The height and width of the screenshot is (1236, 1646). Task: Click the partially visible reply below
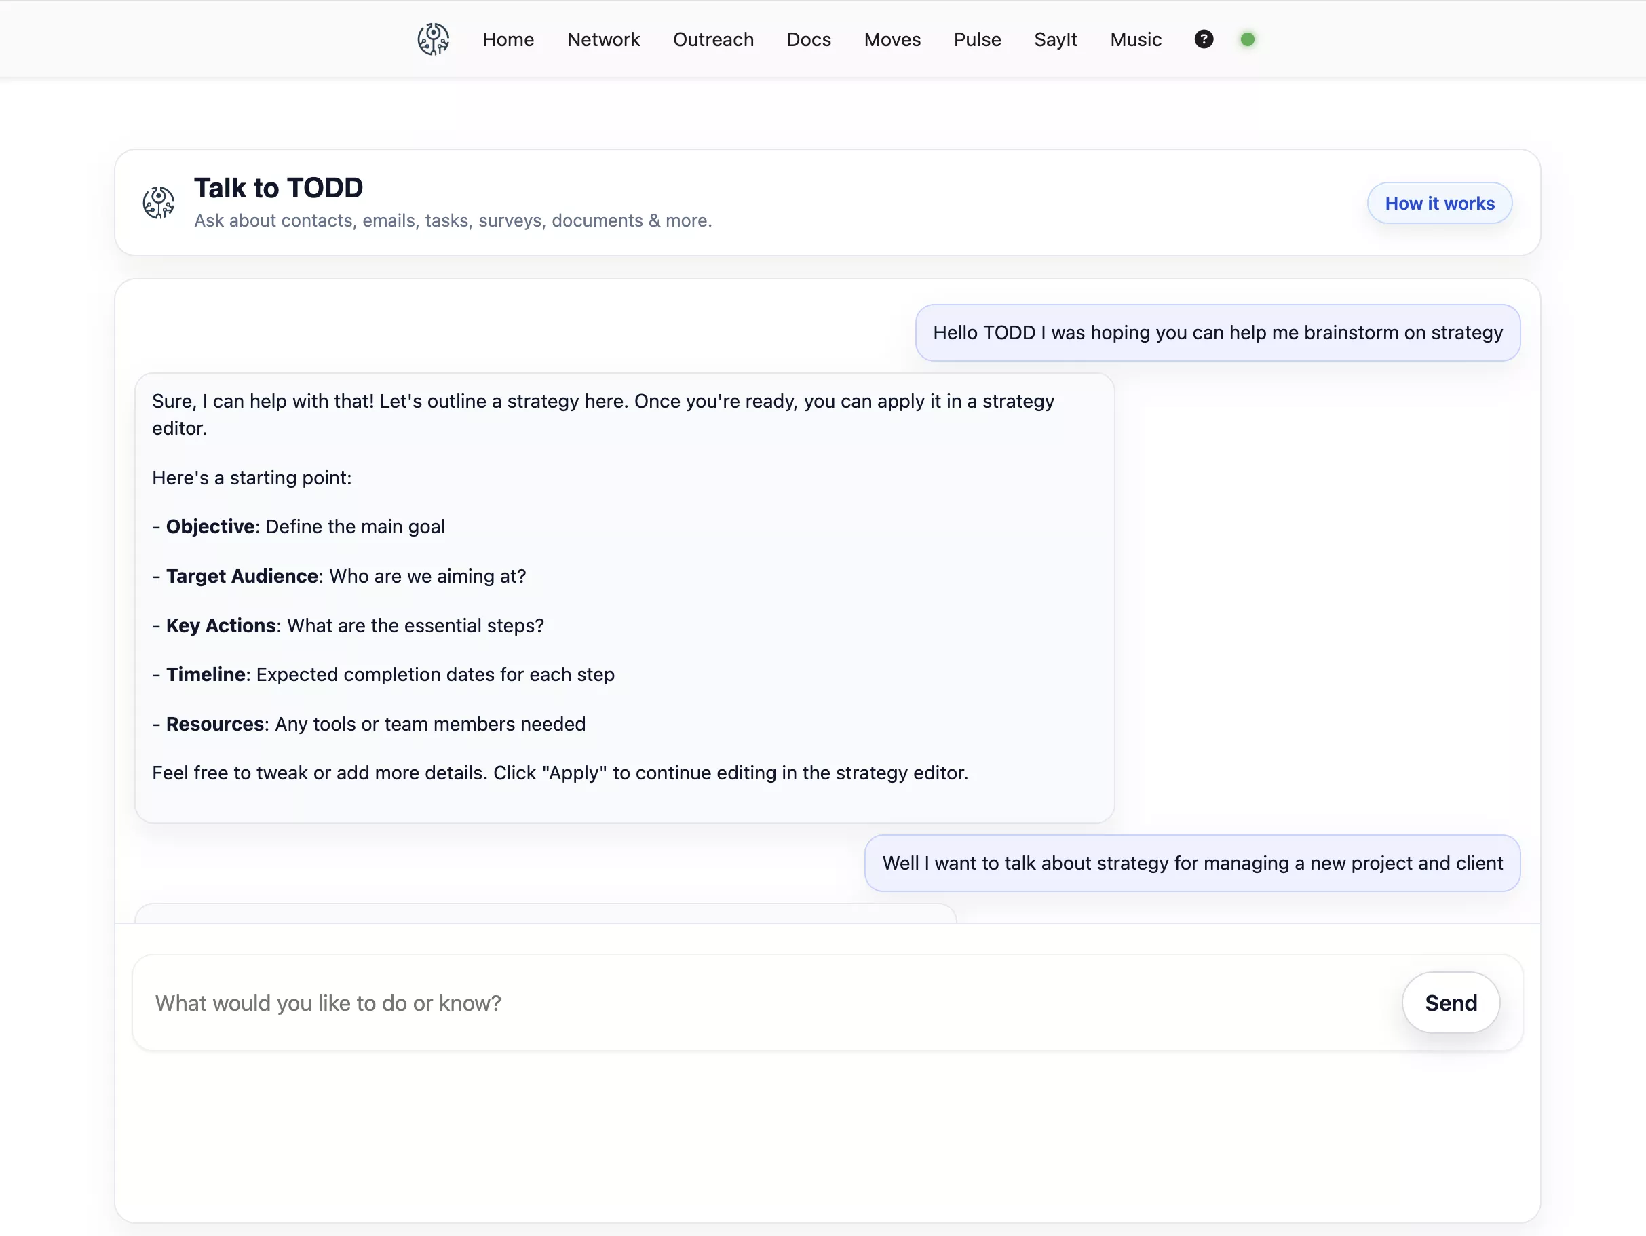pos(545,913)
